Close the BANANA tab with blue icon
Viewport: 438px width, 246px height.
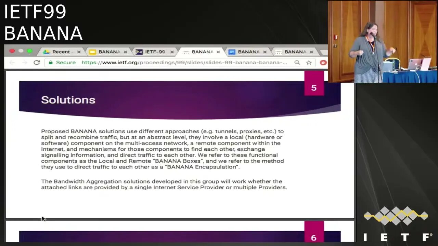tap(265, 52)
